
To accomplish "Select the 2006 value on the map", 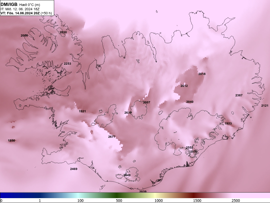I will click(x=24, y=35).
